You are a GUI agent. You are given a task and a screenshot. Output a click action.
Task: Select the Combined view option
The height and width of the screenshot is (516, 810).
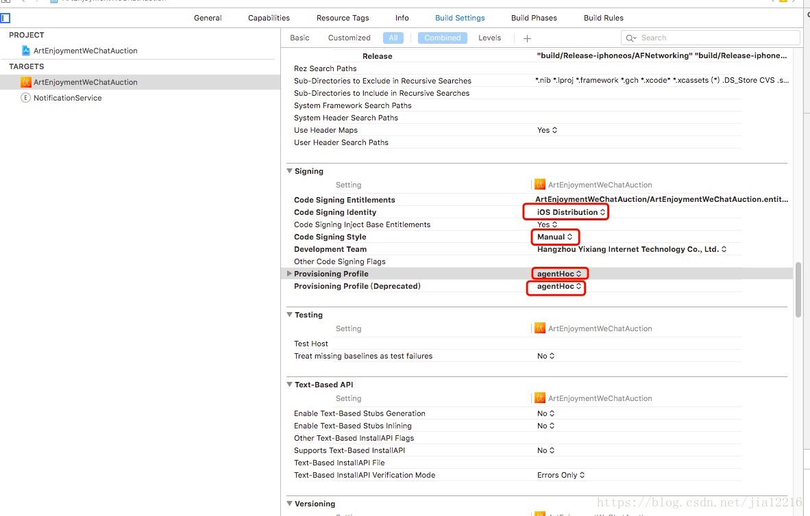[443, 38]
